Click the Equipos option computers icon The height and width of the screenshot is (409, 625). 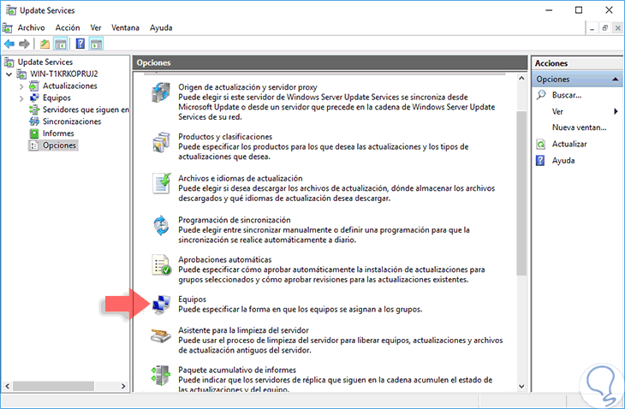click(x=161, y=305)
